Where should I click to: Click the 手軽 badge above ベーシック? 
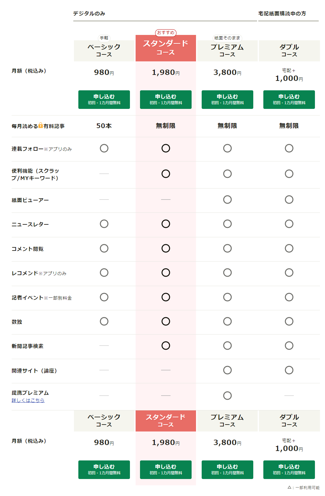[x=104, y=38]
